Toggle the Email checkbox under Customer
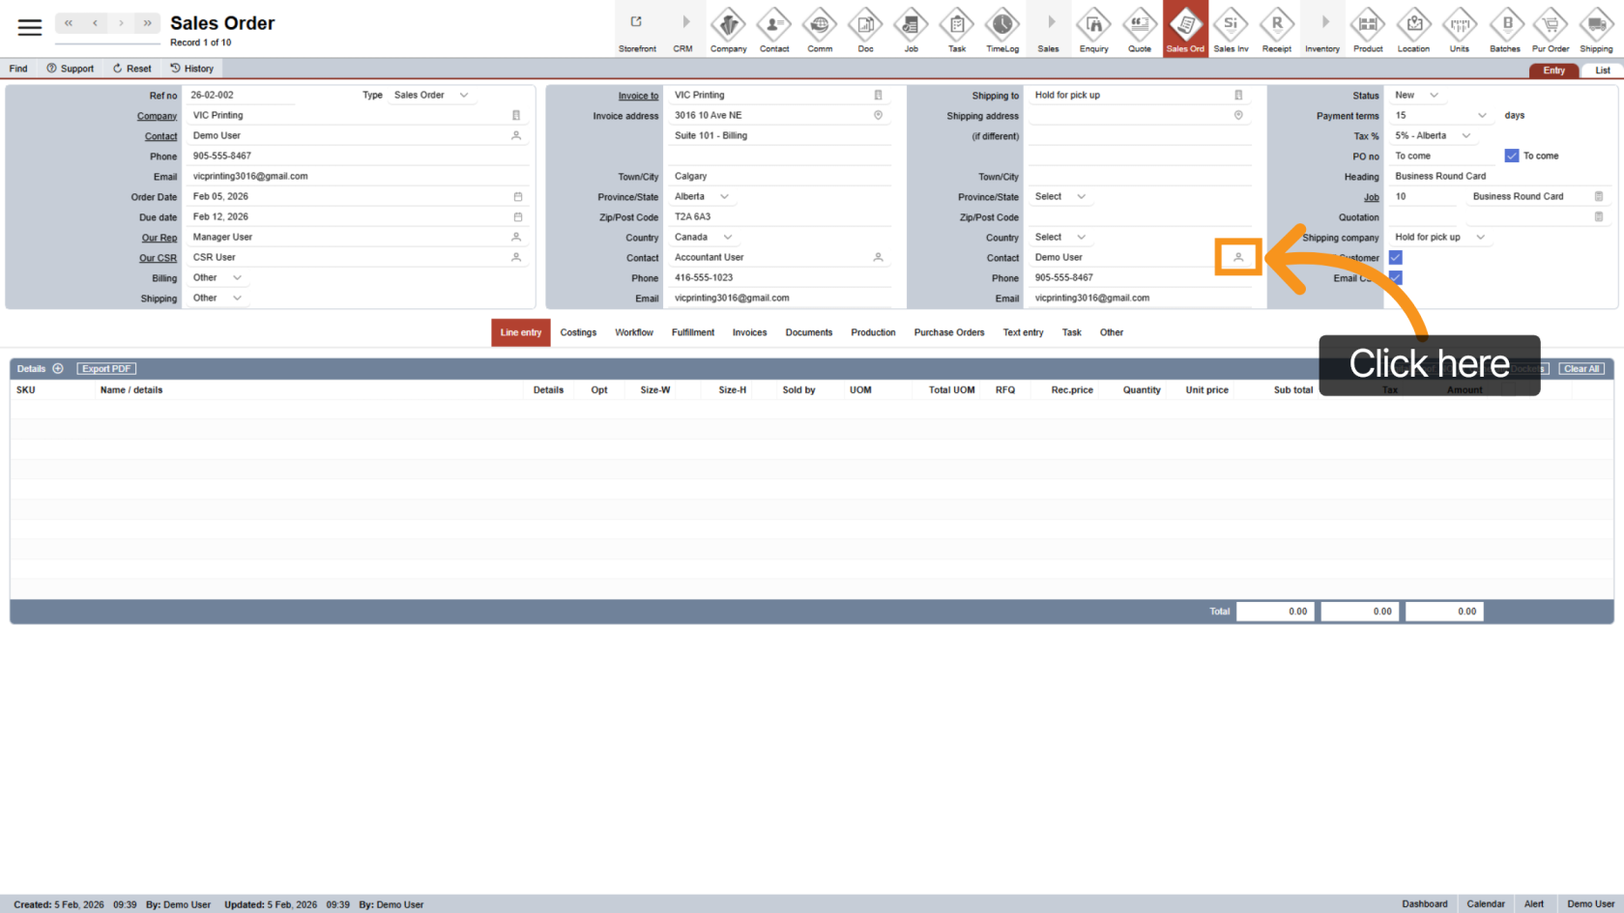The image size is (1624, 913). tap(1395, 277)
